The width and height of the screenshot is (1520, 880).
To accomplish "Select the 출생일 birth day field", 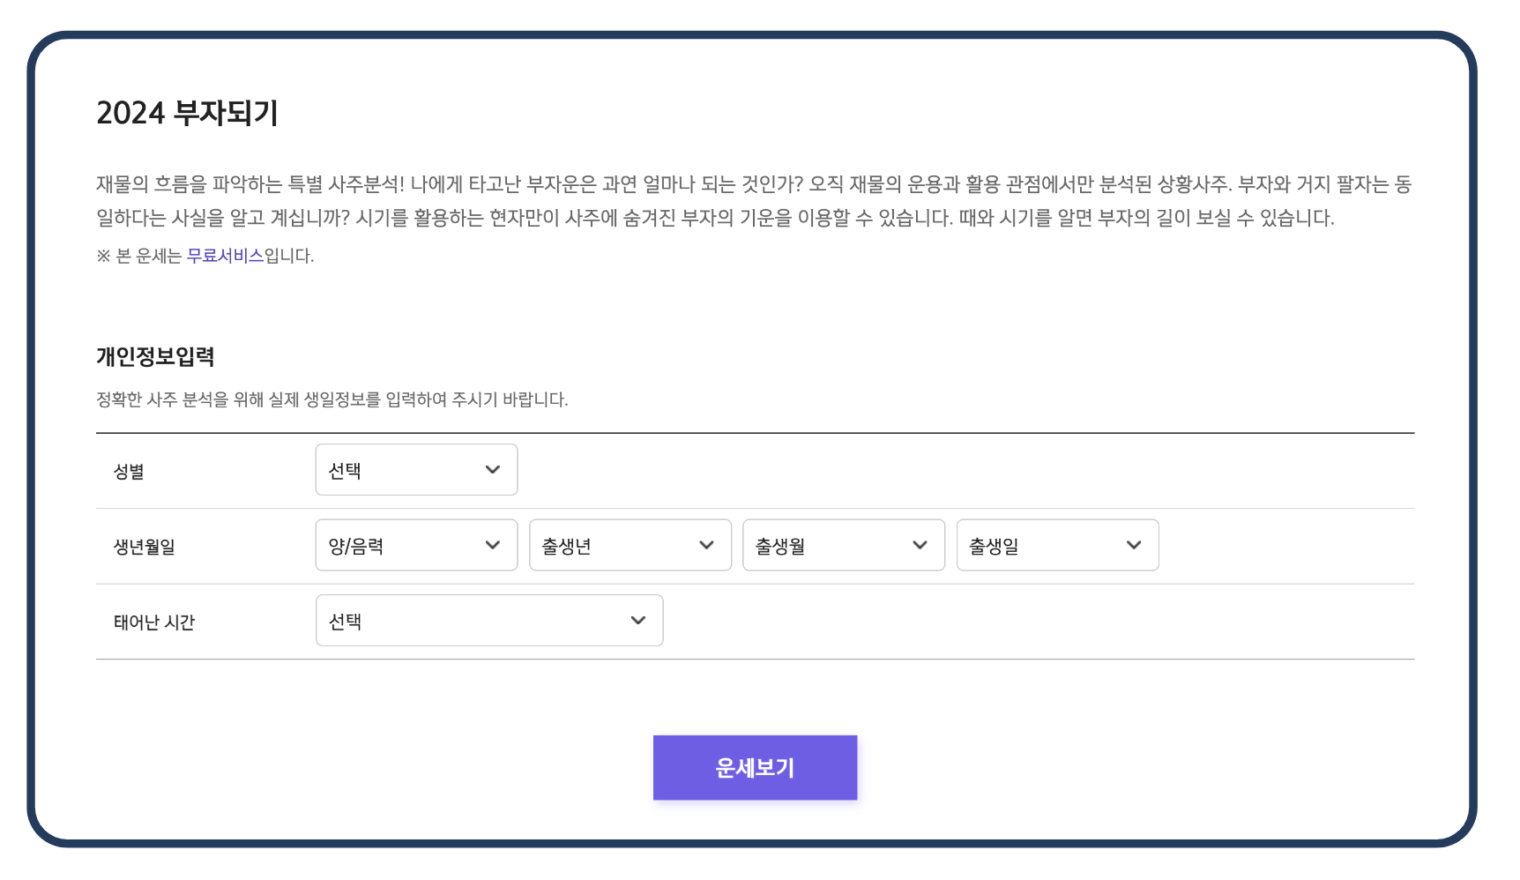I will pos(1057,545).
